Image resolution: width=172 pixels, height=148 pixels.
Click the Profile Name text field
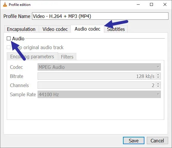click(x=100, y=16)
